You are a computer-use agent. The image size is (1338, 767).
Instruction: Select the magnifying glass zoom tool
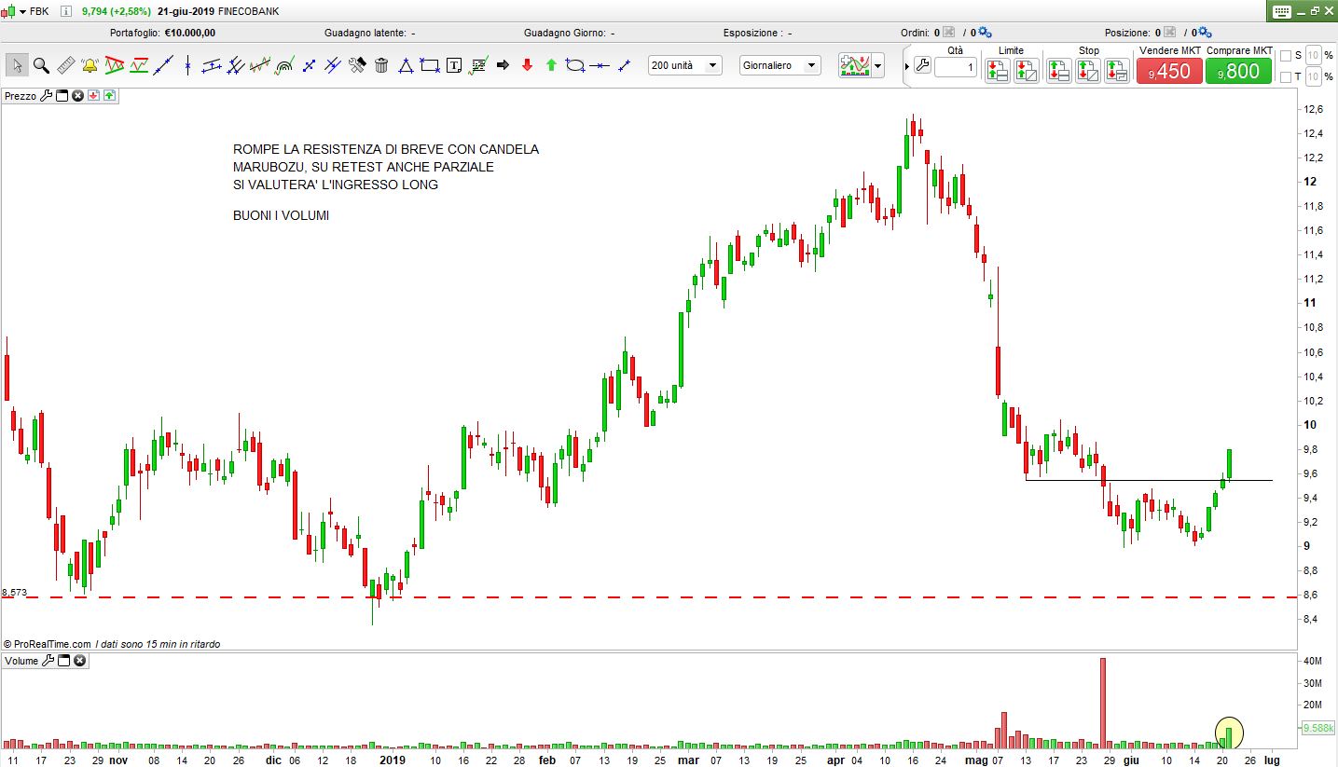point(41,65)
